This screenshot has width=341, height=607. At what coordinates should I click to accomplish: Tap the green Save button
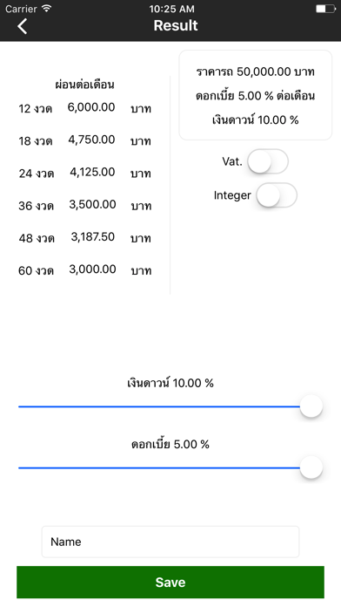point(170,583)
